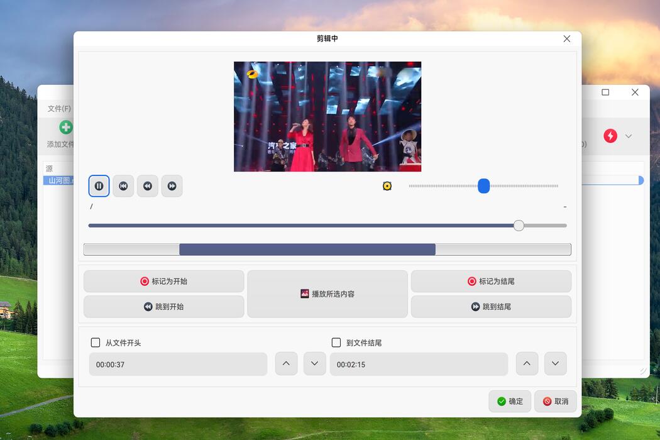This screenshot has width=660, height=440.
Task: Increase the start time with up arrow
Action: point(286,363)
